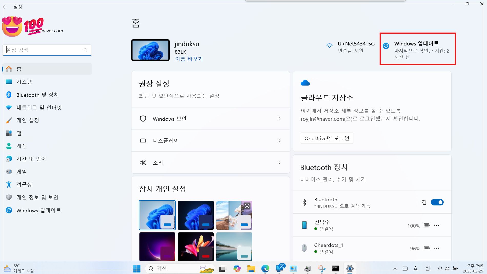Open Task View from the taskbar
Viewport: 487px width, 274px height.
(222, 269)
